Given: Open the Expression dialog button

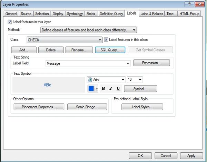Looking at the screenshot, I should pyautogui.click(x=151, y=63).
